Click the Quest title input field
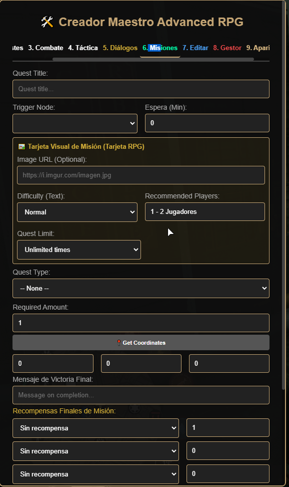 pyautogui.click(x=141, y=89)
